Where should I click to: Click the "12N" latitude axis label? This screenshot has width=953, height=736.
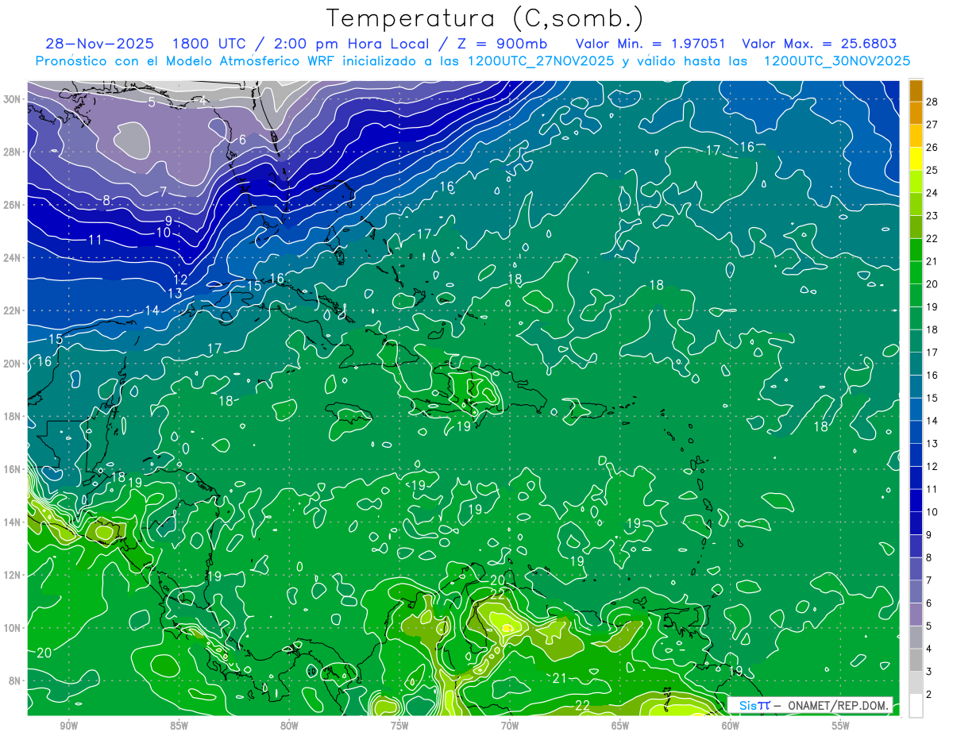(13, 575)
